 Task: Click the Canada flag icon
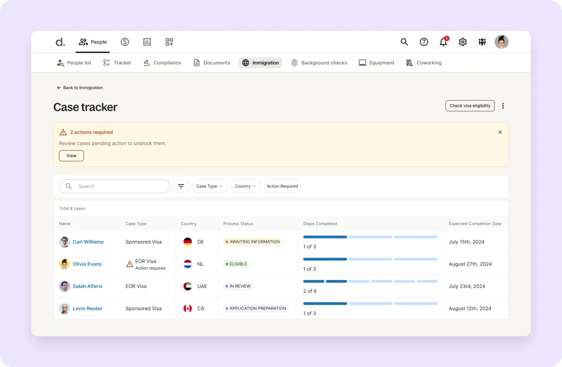[188, 309]
